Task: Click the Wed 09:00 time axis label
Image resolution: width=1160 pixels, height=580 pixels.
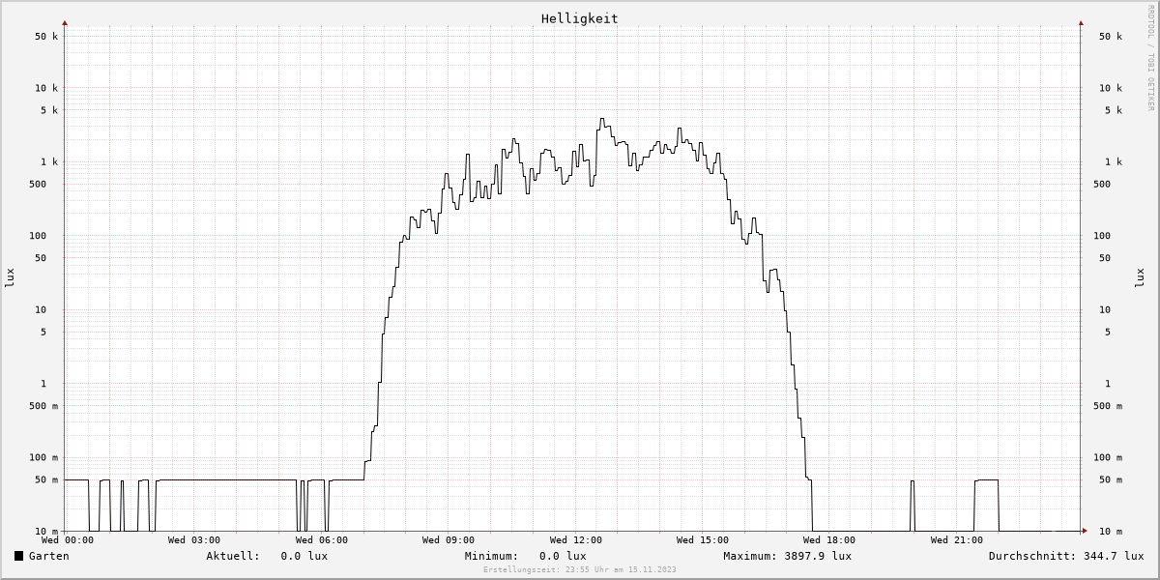Action: (x=448, y=540)
